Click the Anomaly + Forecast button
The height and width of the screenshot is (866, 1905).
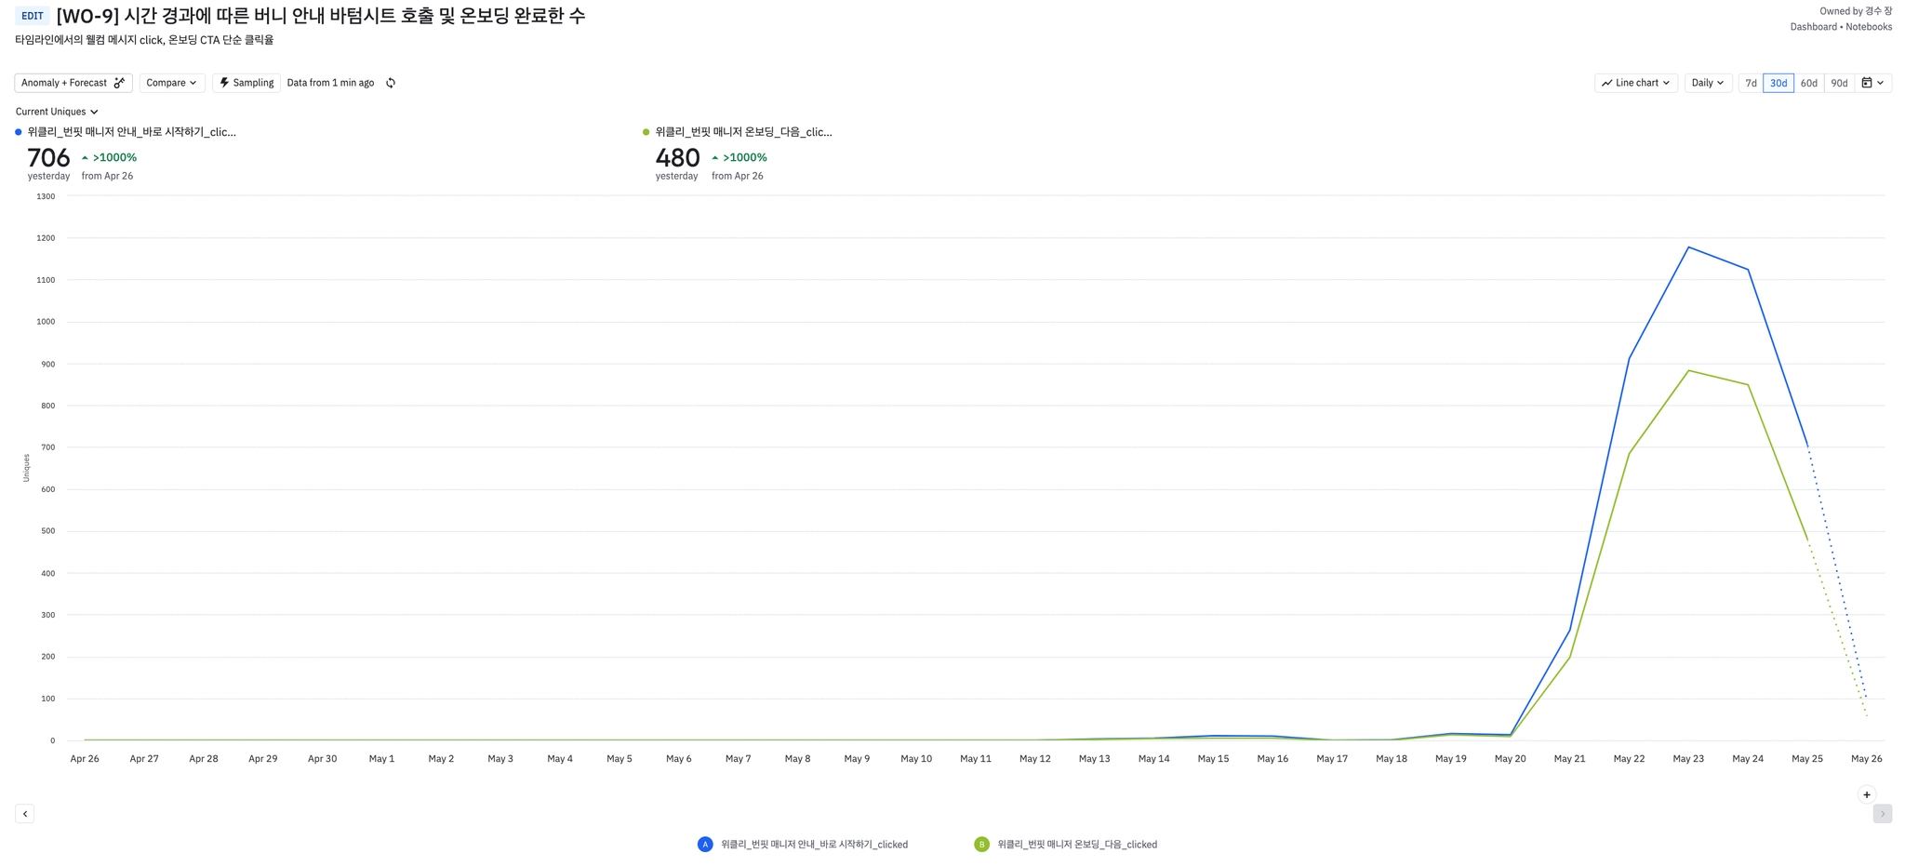73,83
